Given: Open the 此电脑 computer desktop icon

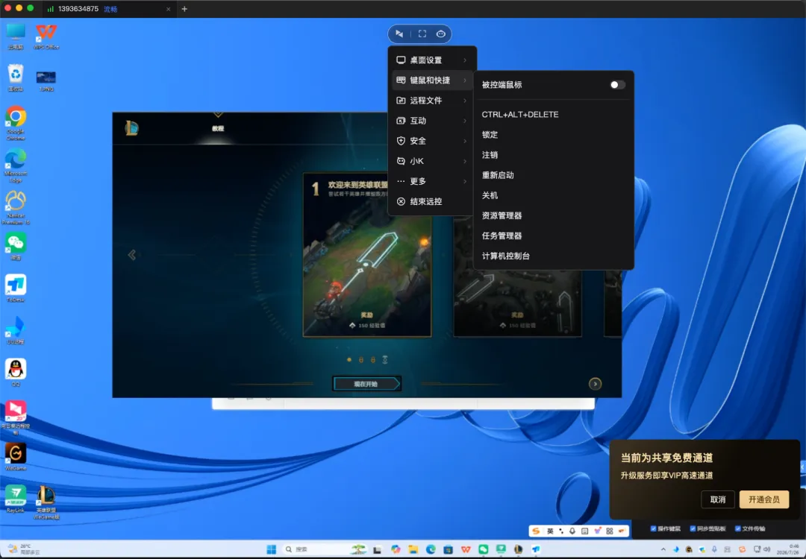Looking at the screenshot, I should tap(16, 37).
